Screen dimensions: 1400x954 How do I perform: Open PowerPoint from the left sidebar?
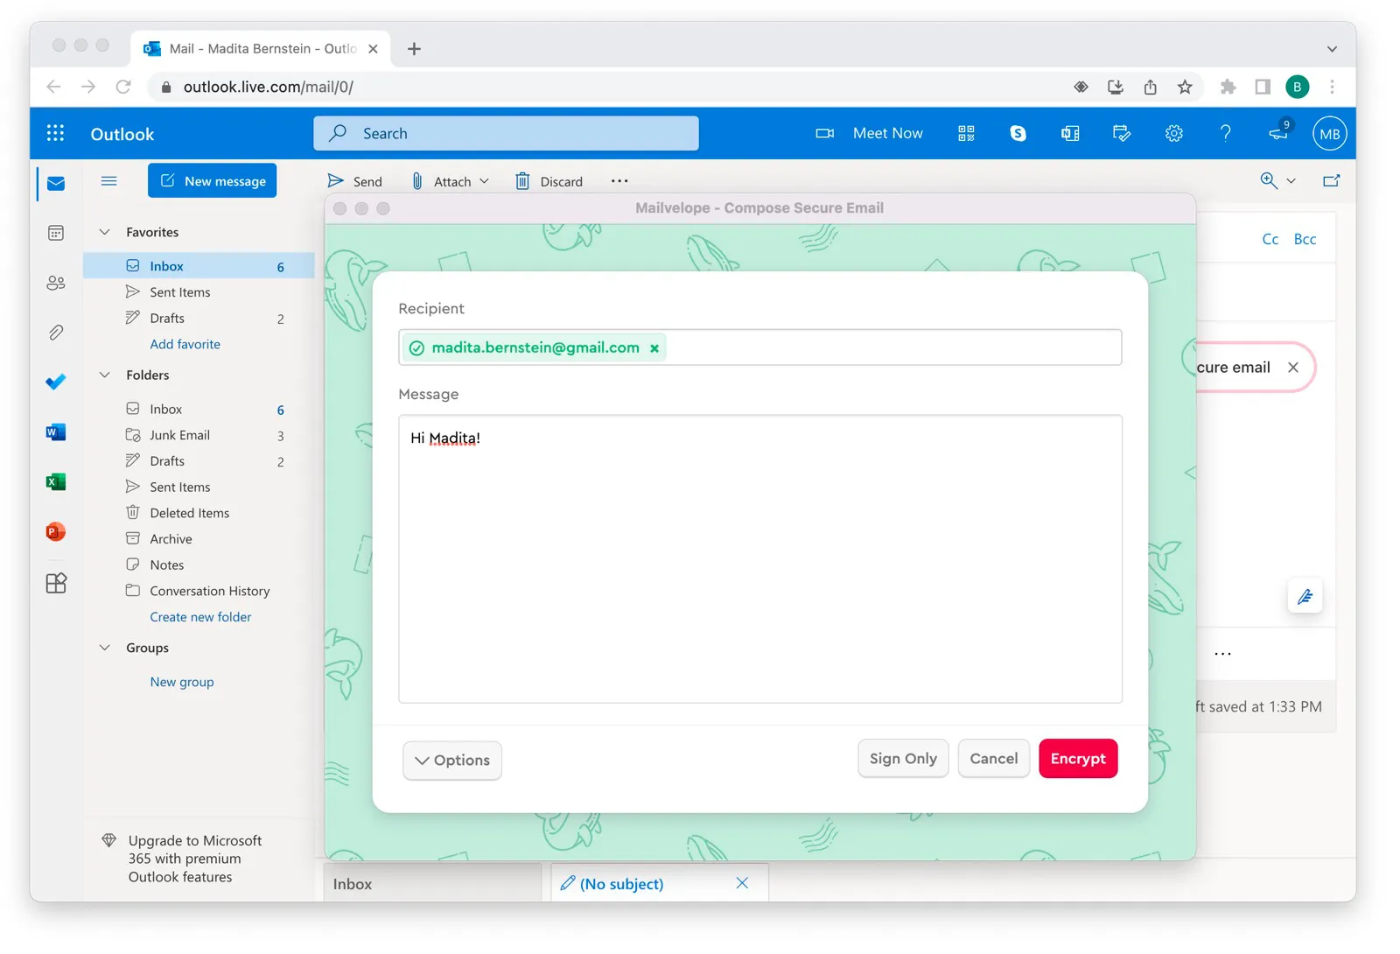point(55,531)
